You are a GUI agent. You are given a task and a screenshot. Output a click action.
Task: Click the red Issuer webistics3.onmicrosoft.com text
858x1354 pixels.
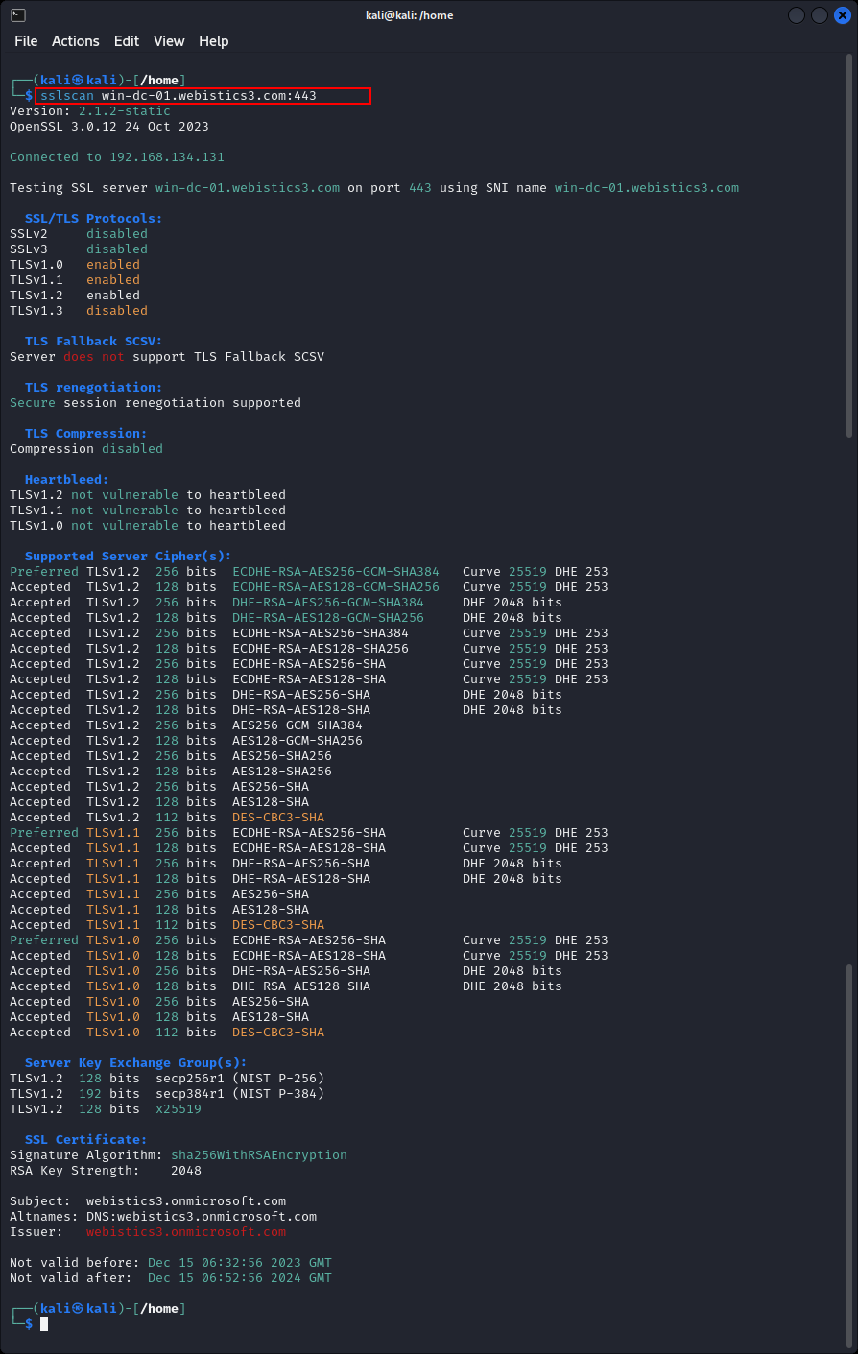pyautogui.click(x=186, y=1232)
